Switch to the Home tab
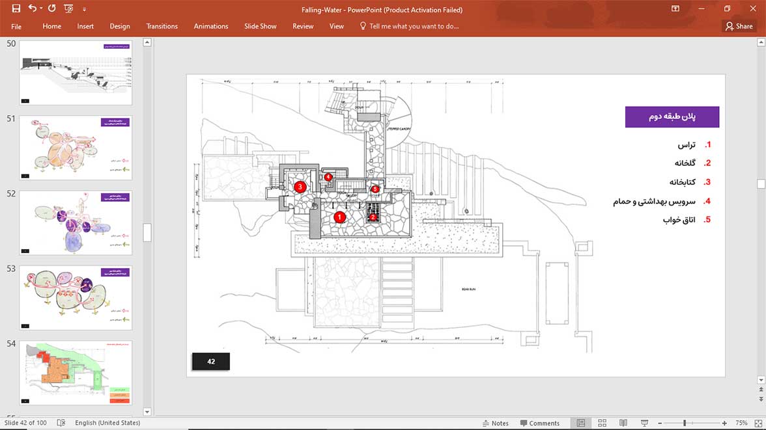The height and width of the screenshot is (430, 766). (x=52, y=27)
